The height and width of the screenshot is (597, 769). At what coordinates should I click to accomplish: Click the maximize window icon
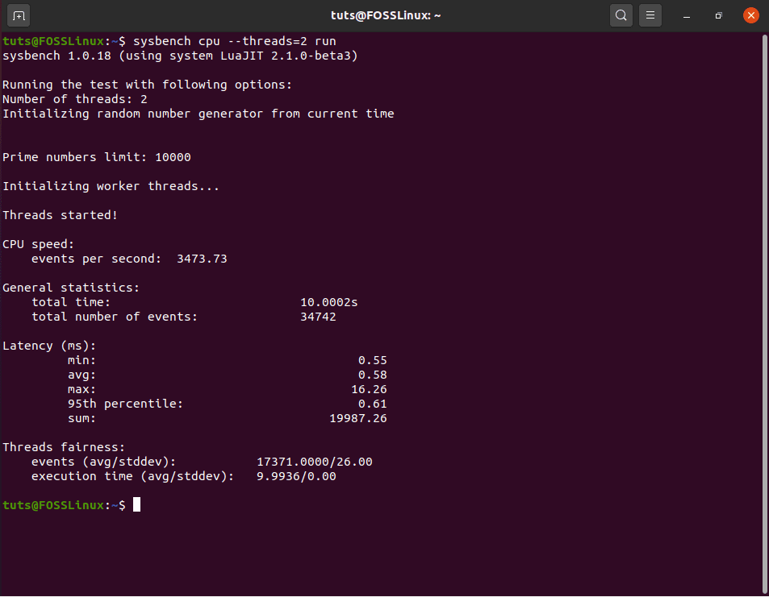[717, 15]
